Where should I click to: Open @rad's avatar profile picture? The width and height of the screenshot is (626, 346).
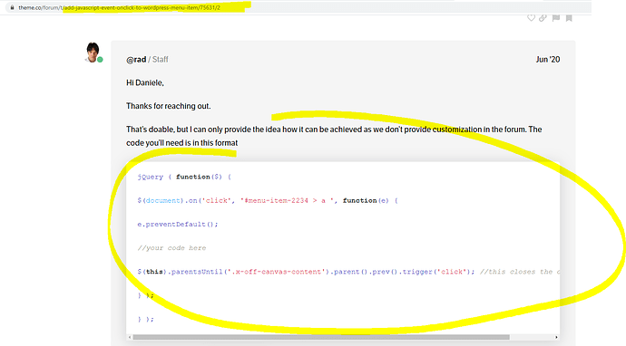click(93, 53)
